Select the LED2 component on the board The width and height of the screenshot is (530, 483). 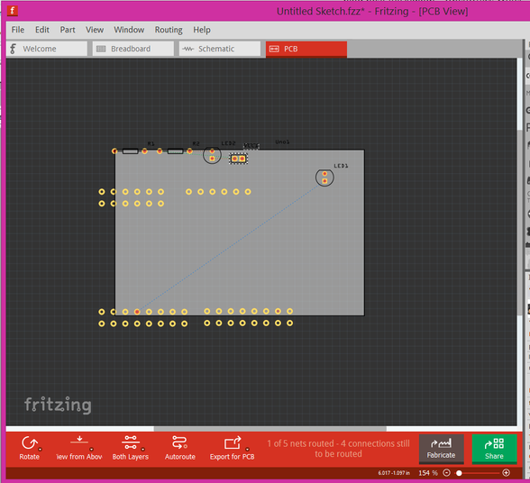(212, 155)
